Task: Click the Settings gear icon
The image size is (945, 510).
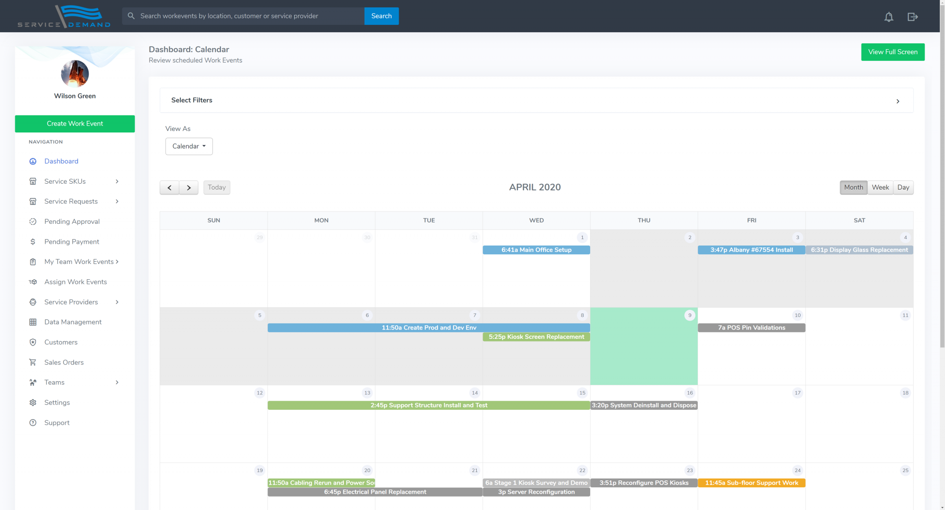Action: pyautogui.click(x=33, y=402)
